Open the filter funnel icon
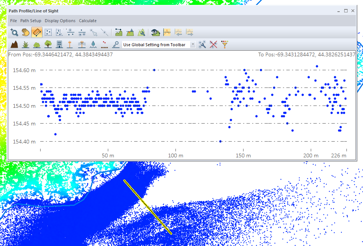 tap(225, 45)
